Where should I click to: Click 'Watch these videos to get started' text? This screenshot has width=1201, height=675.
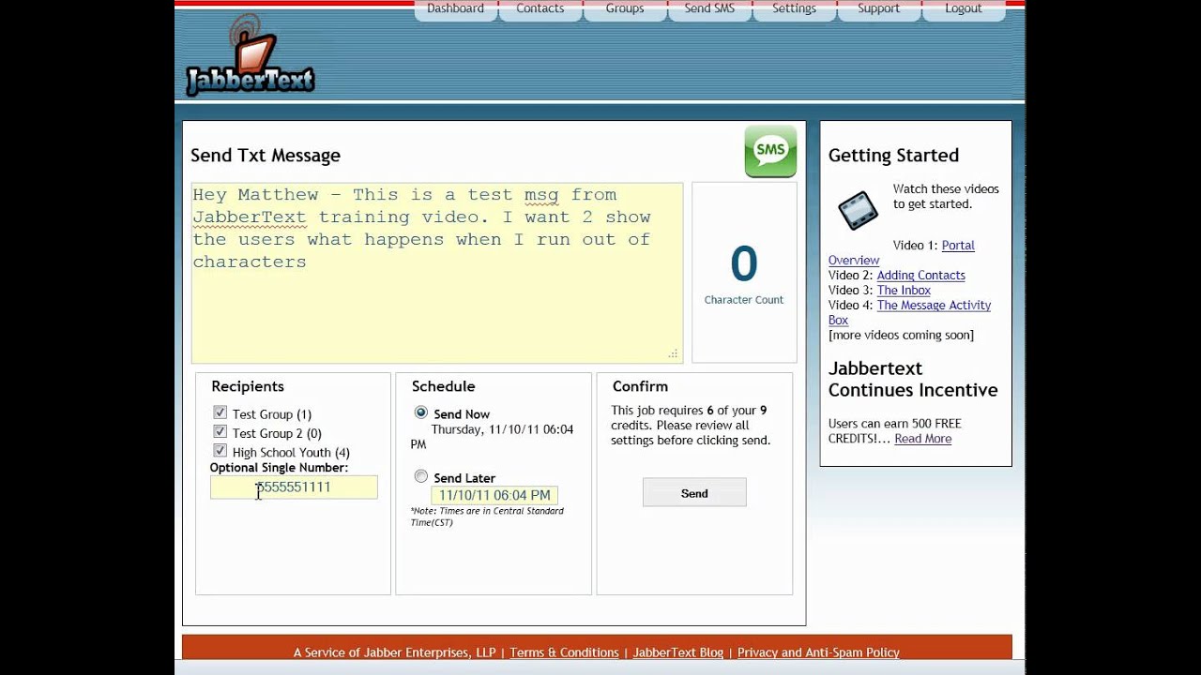[946, 196]
